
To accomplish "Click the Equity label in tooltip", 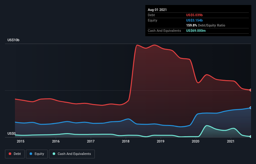I will [x=152, y=20].
